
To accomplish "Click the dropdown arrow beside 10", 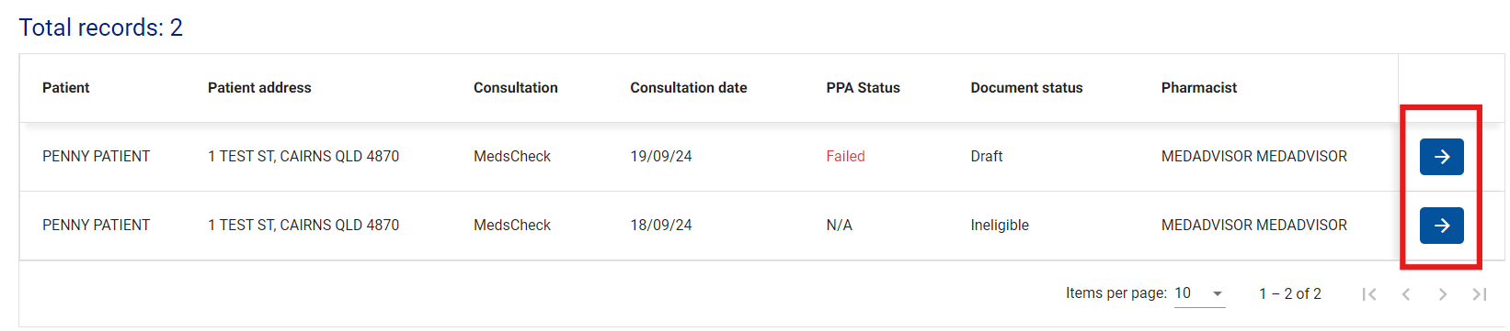I will 1218,294.
